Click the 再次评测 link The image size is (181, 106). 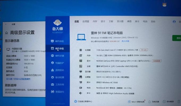click(x=125, y=41)
